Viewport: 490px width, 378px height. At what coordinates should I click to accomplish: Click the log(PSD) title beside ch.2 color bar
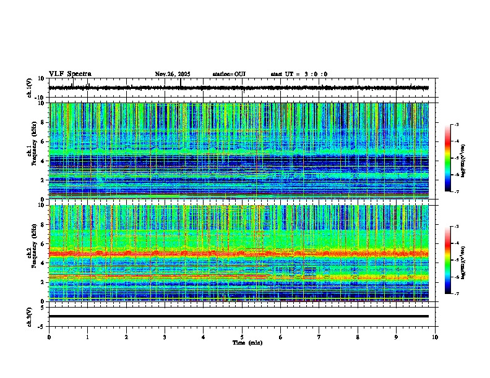(463, 262)
